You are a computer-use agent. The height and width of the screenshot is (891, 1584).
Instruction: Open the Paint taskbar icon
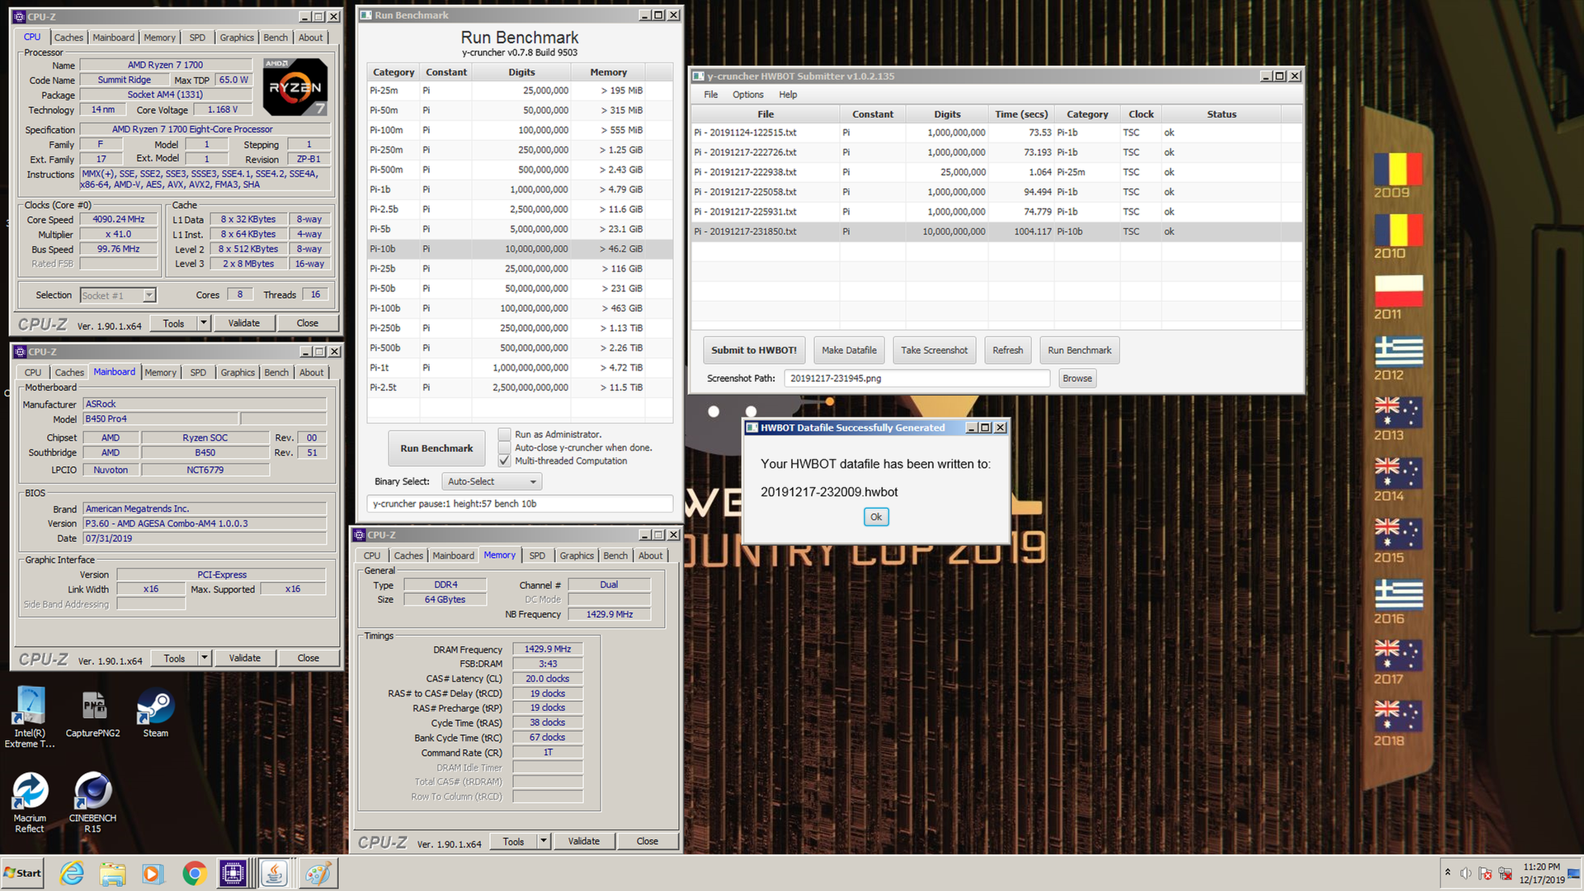pyautogui.click(x=318, y=873)
